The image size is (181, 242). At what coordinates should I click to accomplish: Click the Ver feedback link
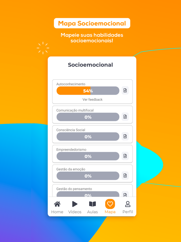(x=92, y=99)
